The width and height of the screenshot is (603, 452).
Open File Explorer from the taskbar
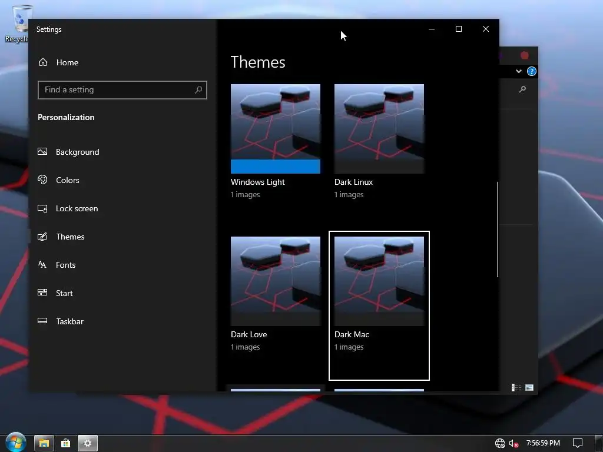tap(44, 443)
